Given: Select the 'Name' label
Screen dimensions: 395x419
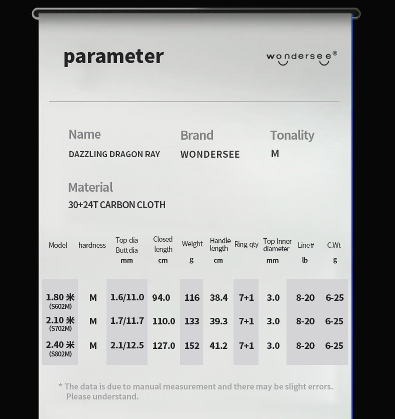Looking at the screenshot, I should pos(84,135).
